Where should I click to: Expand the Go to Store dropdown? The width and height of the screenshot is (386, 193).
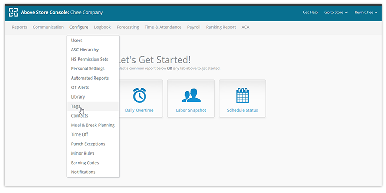tap(336, 12)
